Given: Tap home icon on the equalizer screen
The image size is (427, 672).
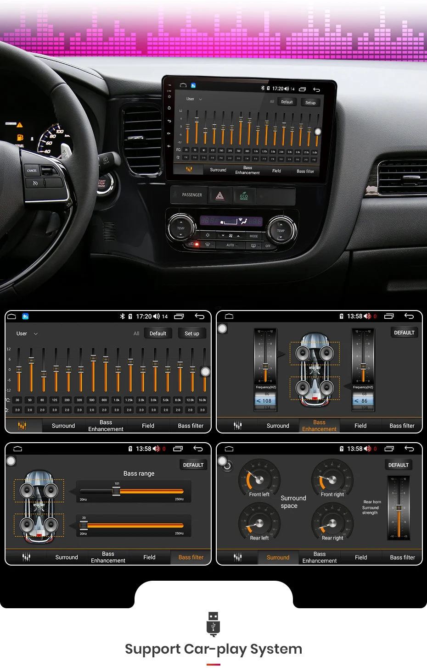Looking at the screenshot, I should [12, 317].
